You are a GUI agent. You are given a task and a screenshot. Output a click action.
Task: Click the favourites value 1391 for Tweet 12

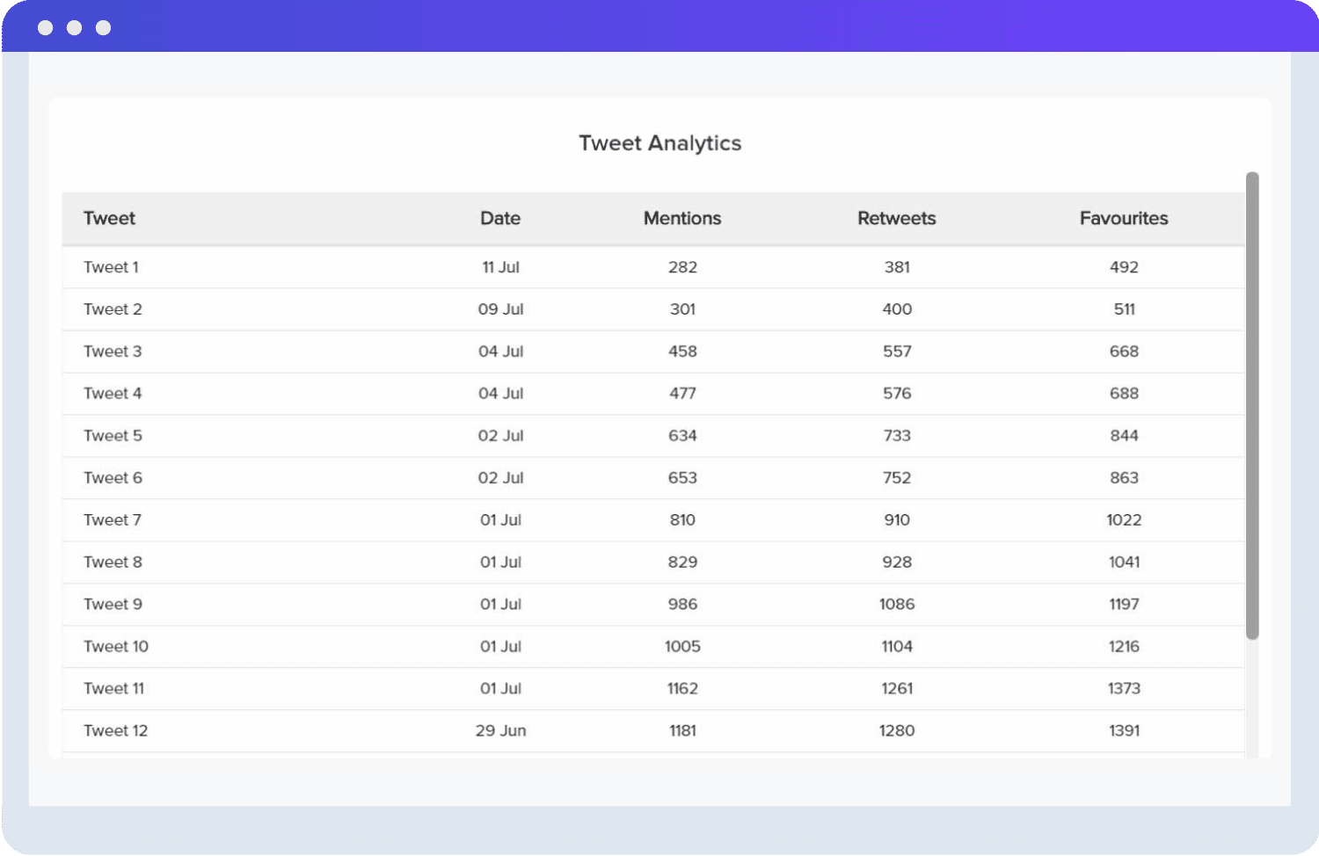click(x=1123, y=730)
